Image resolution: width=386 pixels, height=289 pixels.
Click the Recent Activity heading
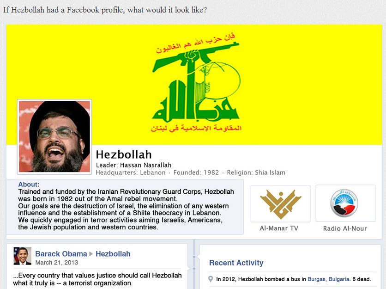tap(236, 263)
